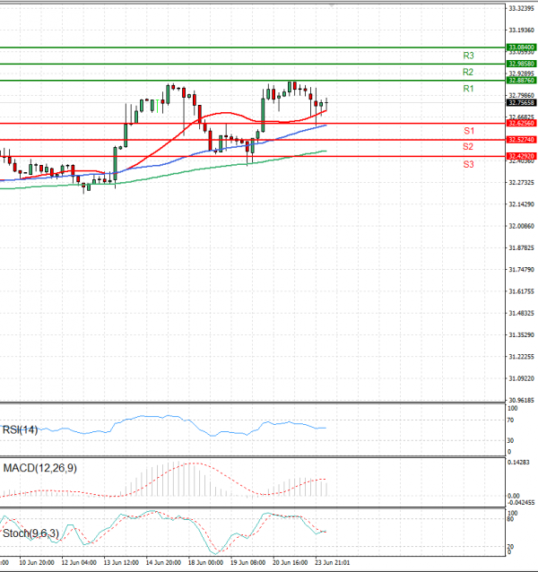
Task: Click the 12 Jun 04:00 time label
Action: pos(79,562)
